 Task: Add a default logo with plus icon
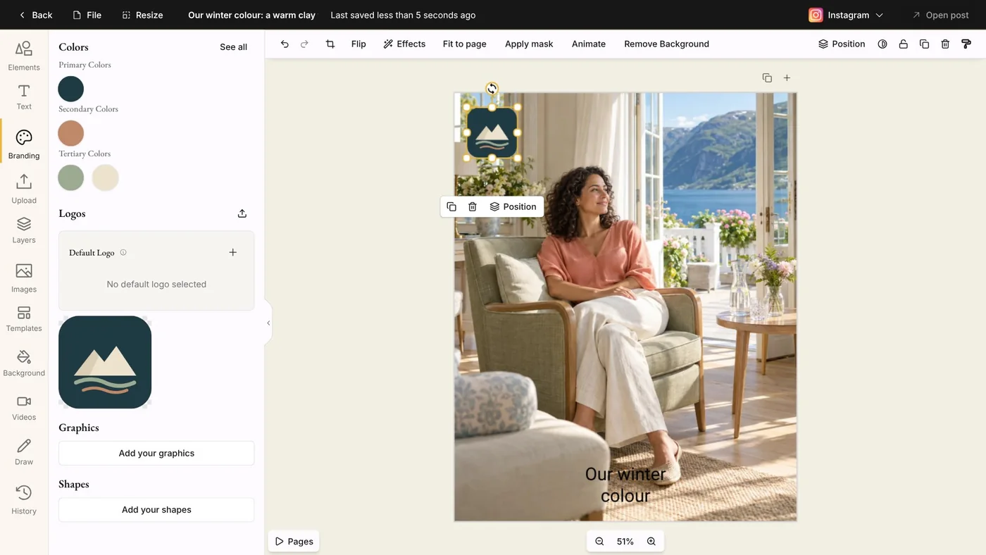(x=233, y=252)
